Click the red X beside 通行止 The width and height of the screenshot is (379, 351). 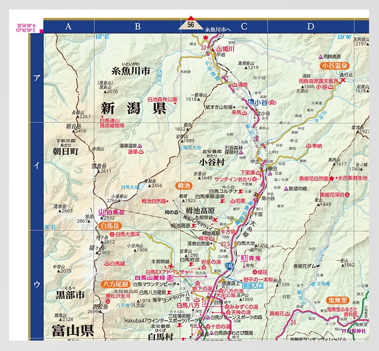tap(343, 80)
